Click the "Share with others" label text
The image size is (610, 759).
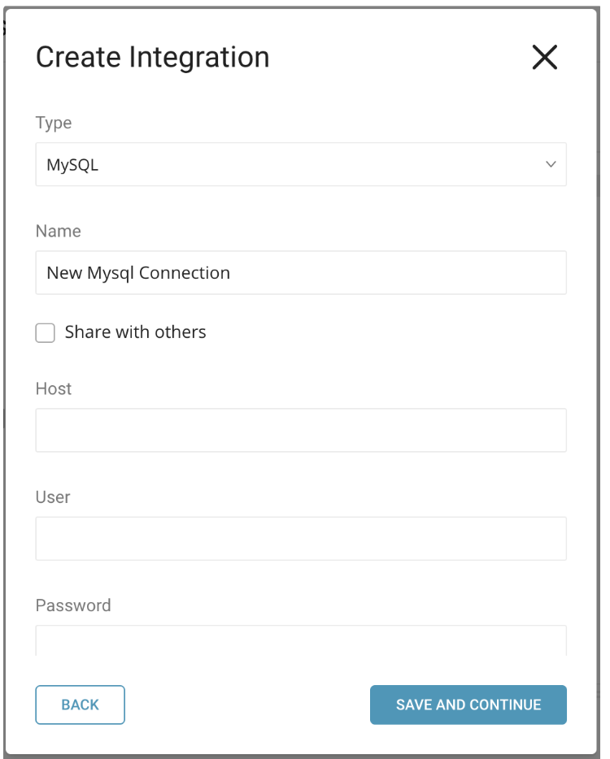click(x=135, y=332)
